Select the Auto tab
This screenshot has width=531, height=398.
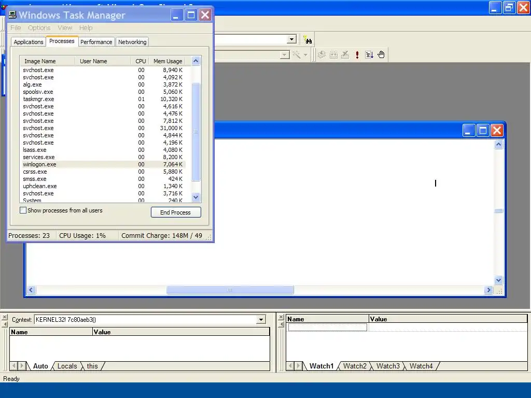pyautogui.click(x=40, y=366)
